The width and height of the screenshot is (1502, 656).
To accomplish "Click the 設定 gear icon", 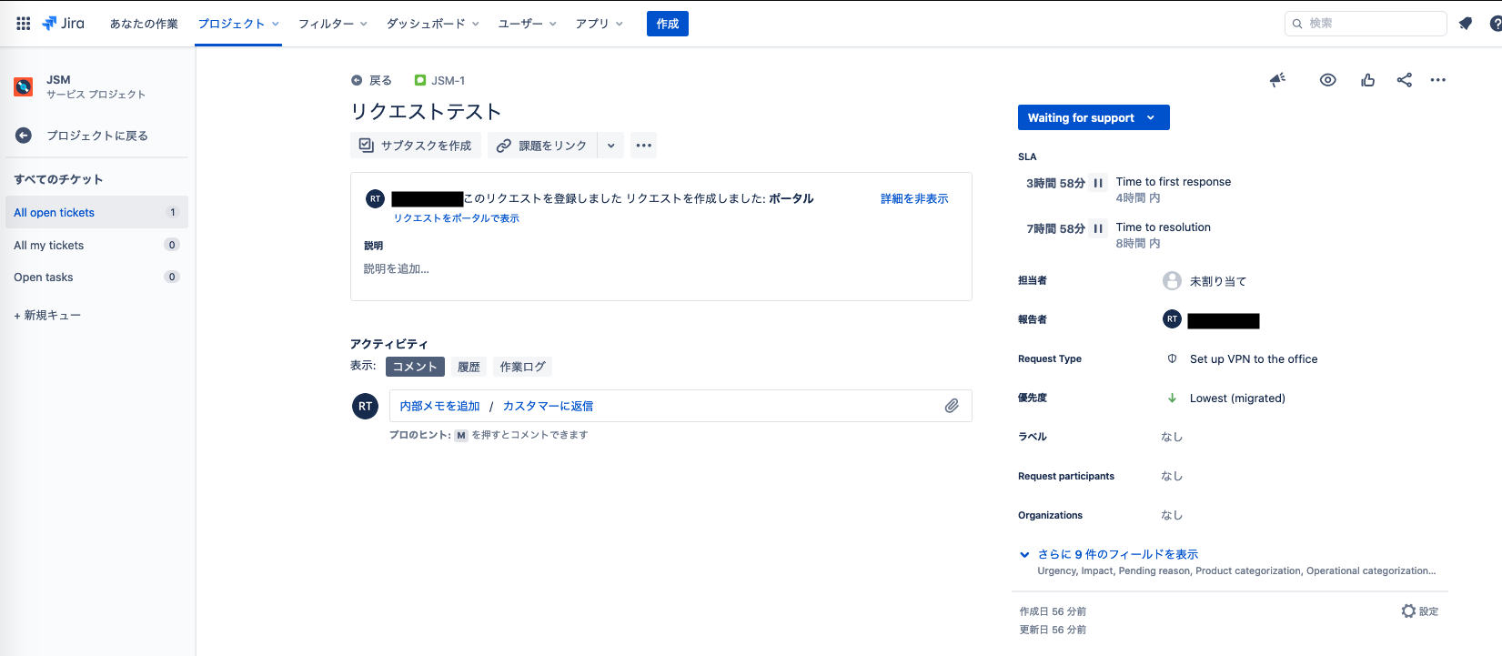I will [1408, 611].
